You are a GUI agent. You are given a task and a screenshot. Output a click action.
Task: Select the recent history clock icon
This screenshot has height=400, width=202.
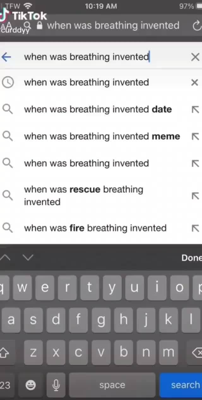pyautogui.click(x=8, y=82)
